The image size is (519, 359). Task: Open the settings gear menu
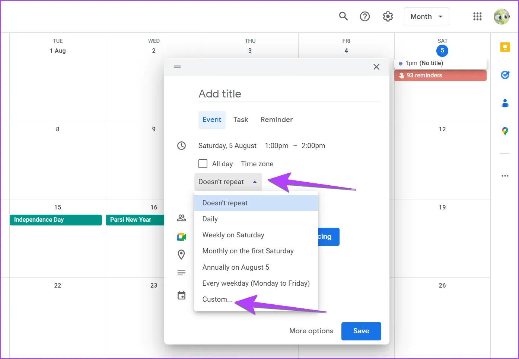click(388, 16)
